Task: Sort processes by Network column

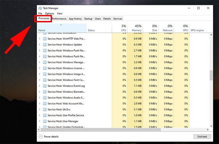Action: point(166,28)
